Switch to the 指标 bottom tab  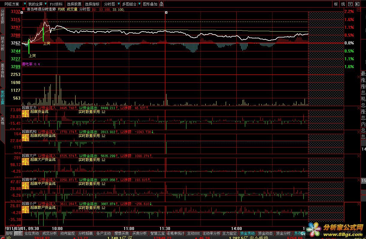9,233
